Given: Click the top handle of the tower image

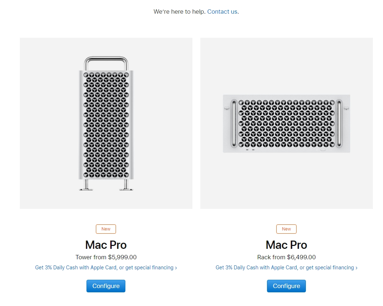Looking at the screenshot, I should [106, 58].
